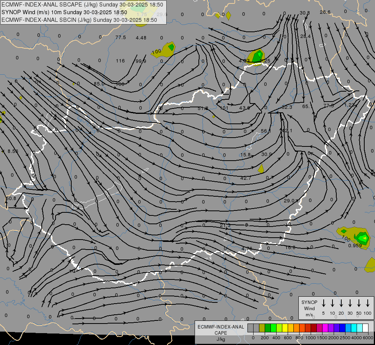This screenshot has height=345, width=375.
Task: Click the '2500' label on the CAPE scale
Action: pos(345,338)
